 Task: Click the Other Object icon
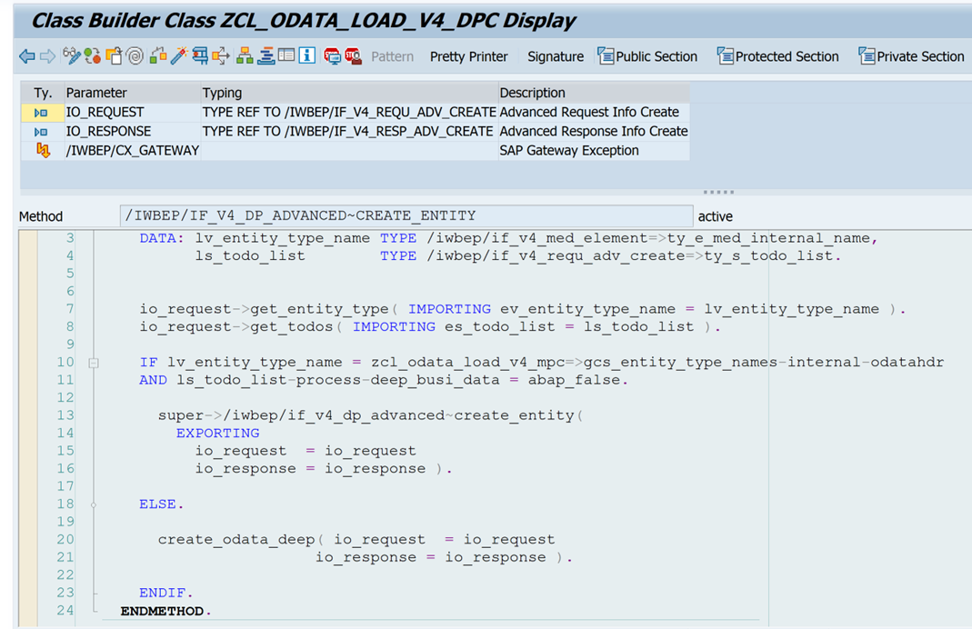pos(114,56)
